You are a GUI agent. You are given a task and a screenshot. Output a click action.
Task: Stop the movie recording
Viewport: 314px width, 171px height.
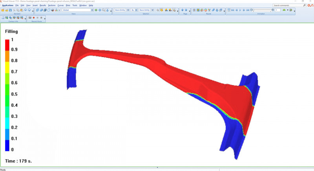(41, 18)
